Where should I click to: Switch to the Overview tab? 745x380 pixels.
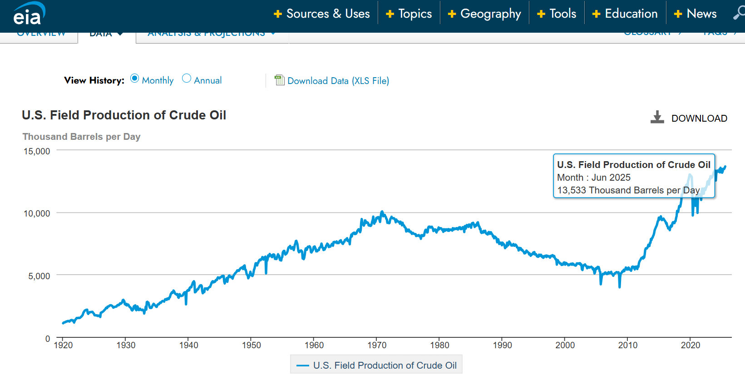(41, 35)
